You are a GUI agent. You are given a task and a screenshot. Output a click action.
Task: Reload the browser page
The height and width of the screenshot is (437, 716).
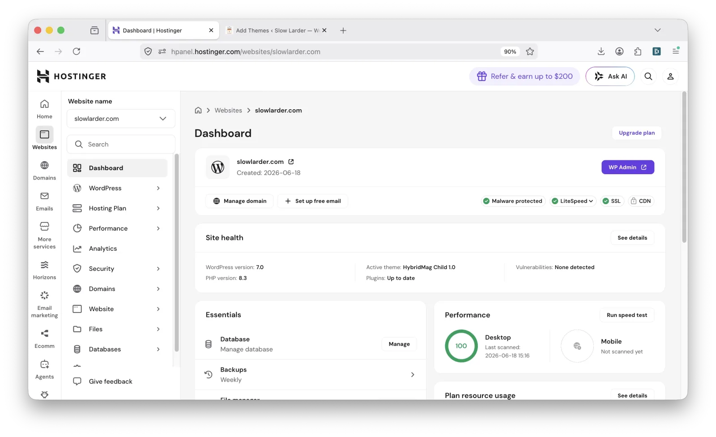(x=77, y=51)
